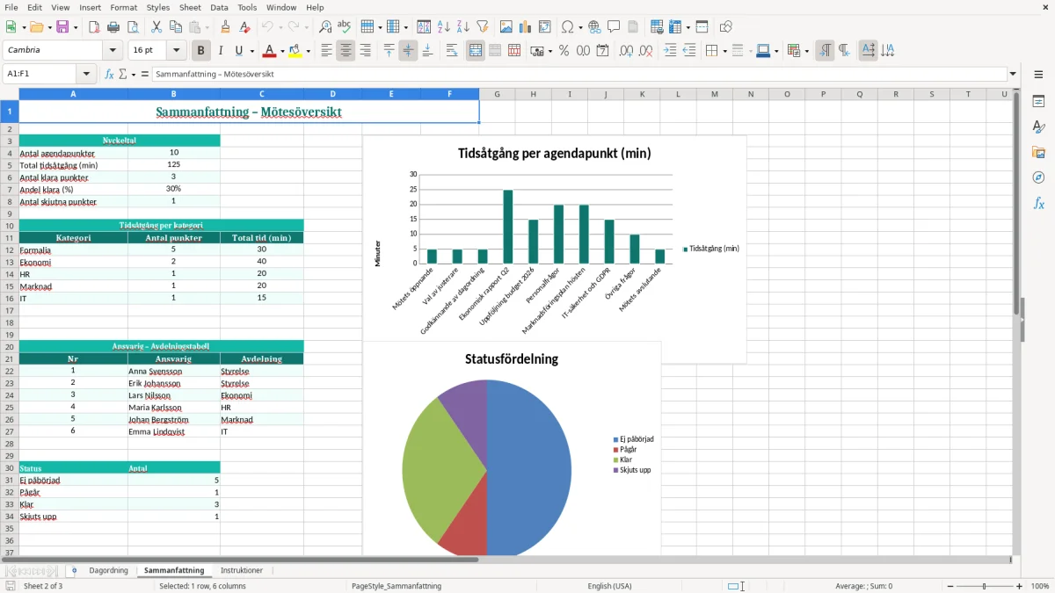Viewport: 1055px width, 593px height.
Task: Sort the selection in ascending order
Action: point(443,27)
